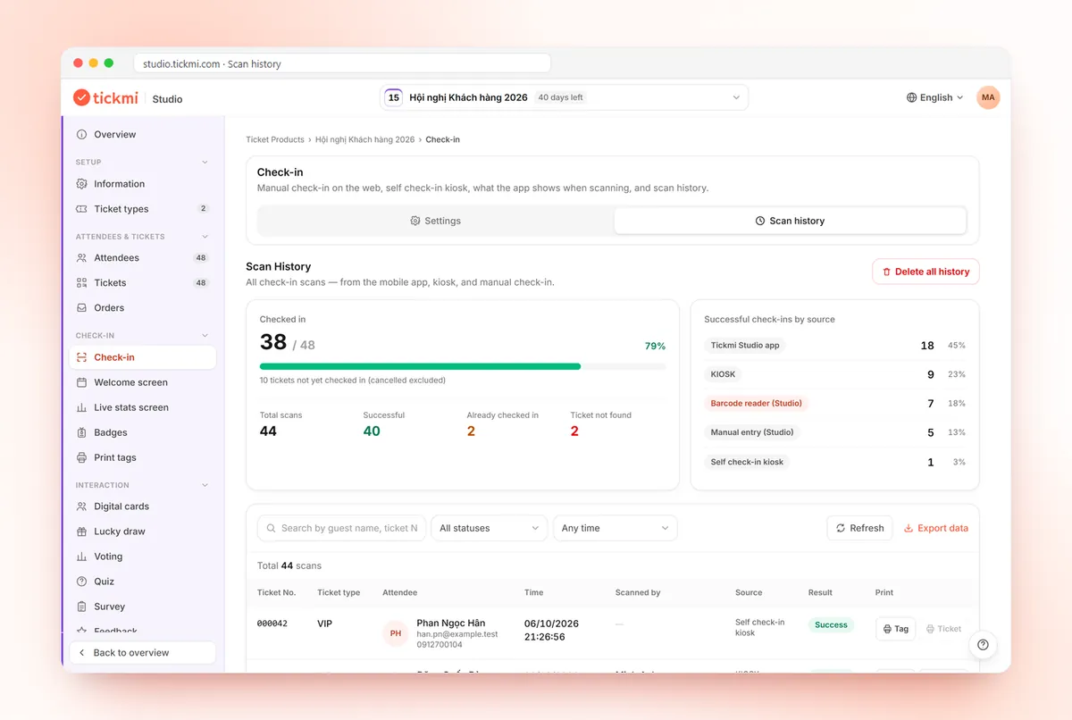Click the Export data link
Image resolution: width=1072 pixels, height=720 pixels.
tap(936, 528)
